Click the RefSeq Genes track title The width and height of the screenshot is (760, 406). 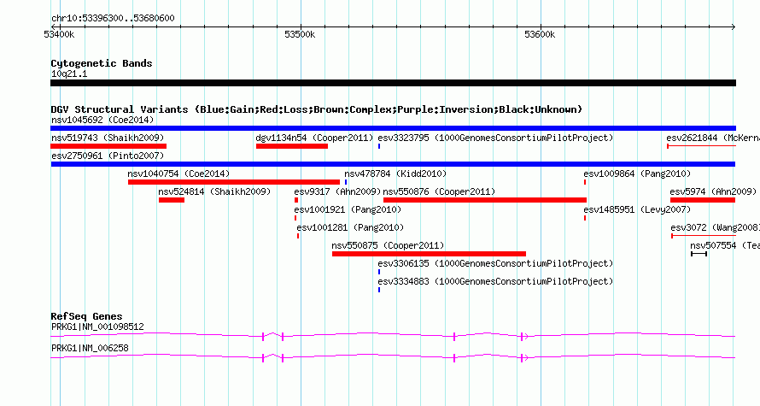[86, 316]
